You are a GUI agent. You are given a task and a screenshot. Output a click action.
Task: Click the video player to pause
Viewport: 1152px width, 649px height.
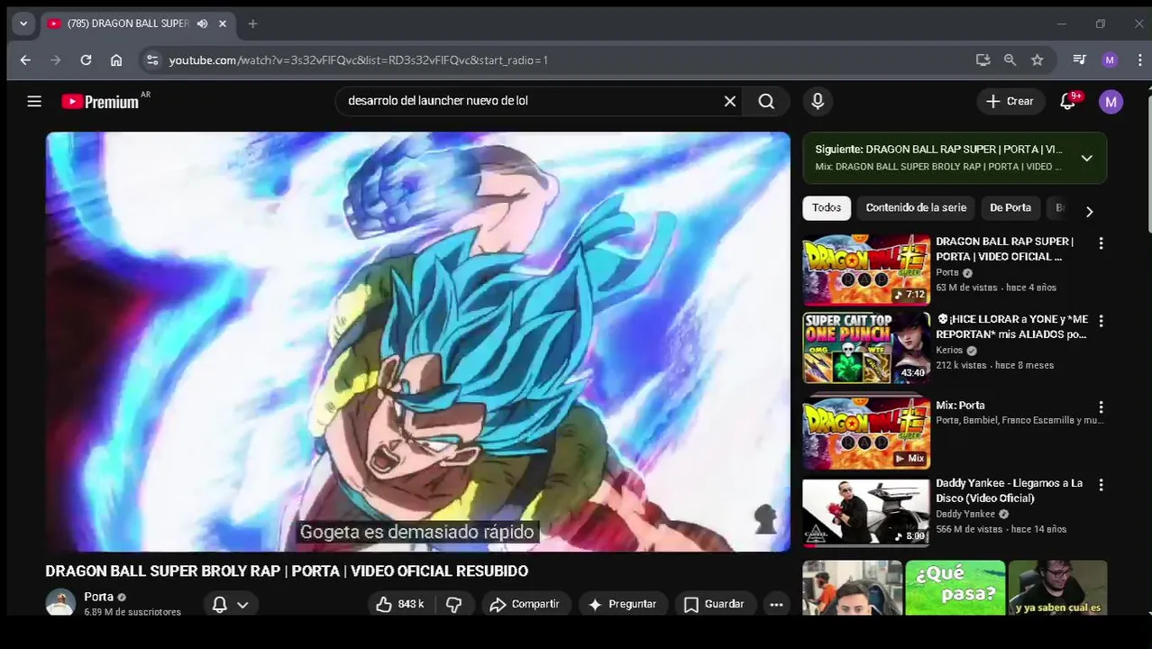click(417, 342)
